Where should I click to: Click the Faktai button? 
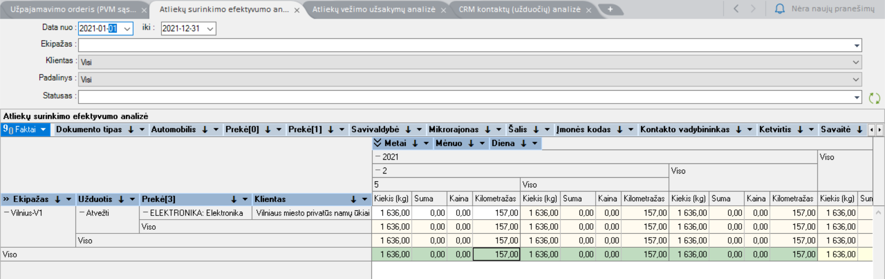[x=25, y=130]
